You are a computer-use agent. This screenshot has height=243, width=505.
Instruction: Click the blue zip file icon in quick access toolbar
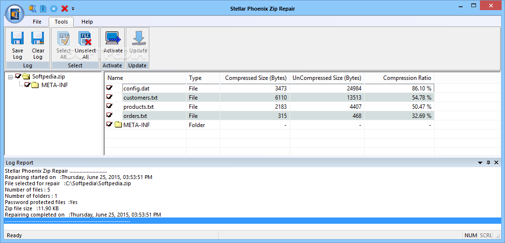coord(43,8)
